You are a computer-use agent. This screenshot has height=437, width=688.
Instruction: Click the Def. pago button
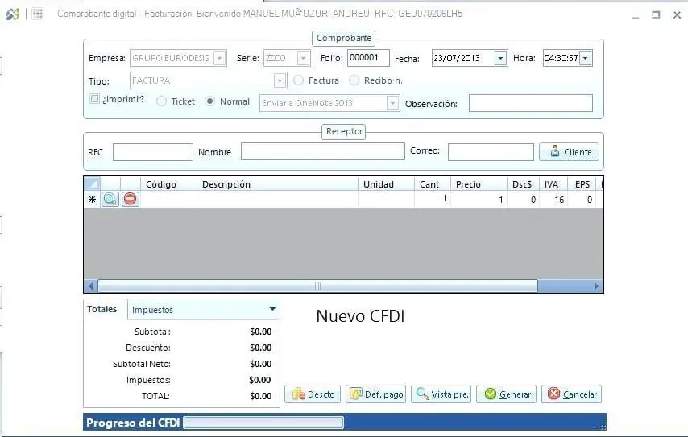pos(376,394)
